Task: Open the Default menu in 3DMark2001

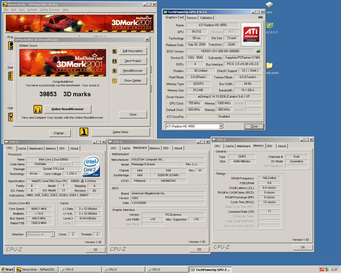Action: [32, 10]
